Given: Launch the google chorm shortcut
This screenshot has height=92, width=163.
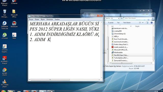Looking at the screenshot, I should pyautogui.click(x=5, y=72).
